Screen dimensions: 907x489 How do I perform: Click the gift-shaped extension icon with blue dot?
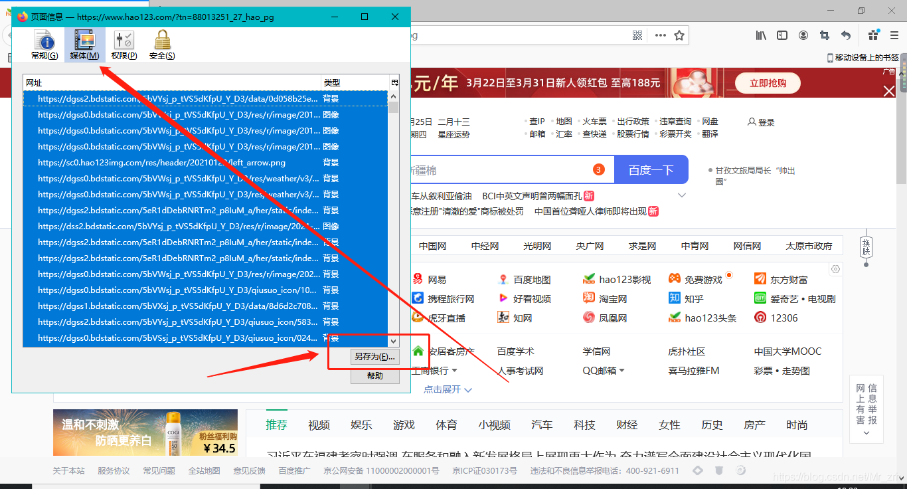(872, 35)
